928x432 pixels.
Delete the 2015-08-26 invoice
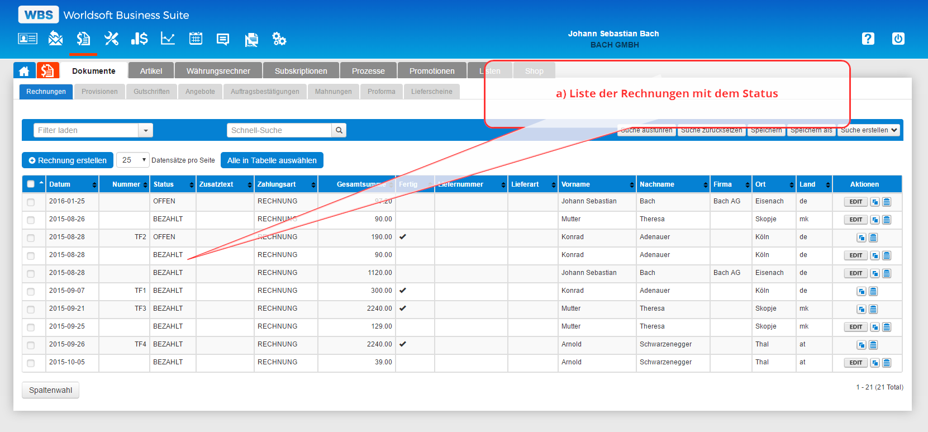(x=887, y=220)
